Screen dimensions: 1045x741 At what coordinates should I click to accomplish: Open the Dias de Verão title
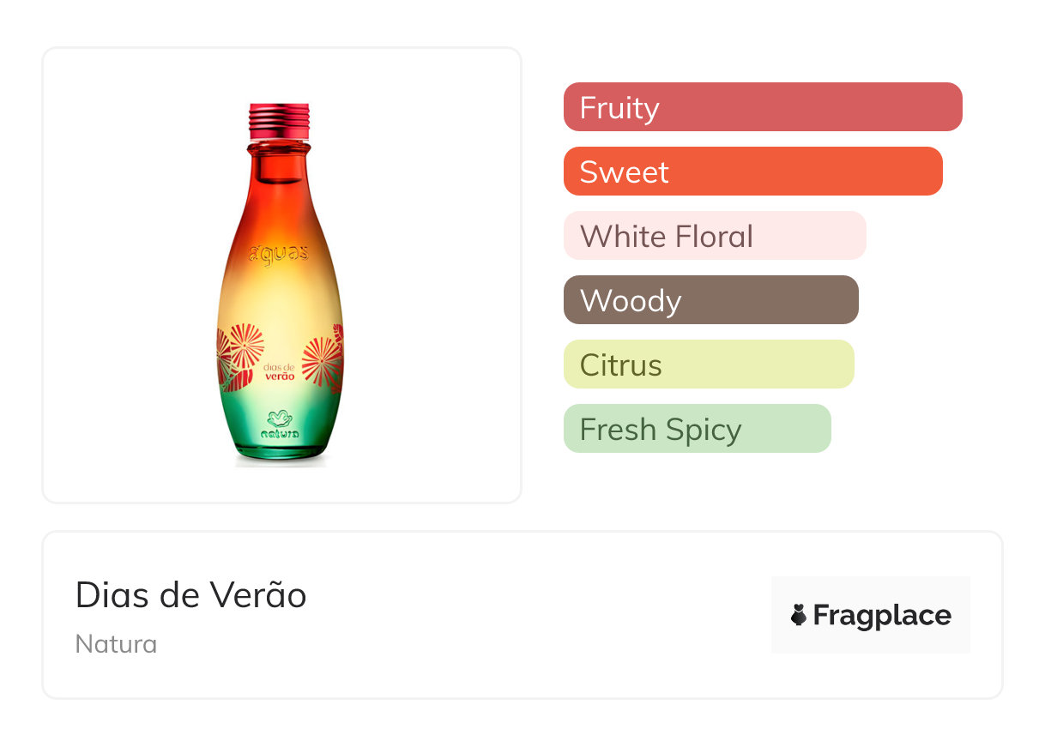pyautogui.click(x=190, y=595)
